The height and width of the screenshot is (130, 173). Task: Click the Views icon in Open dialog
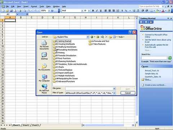click(x=114, y=37)
